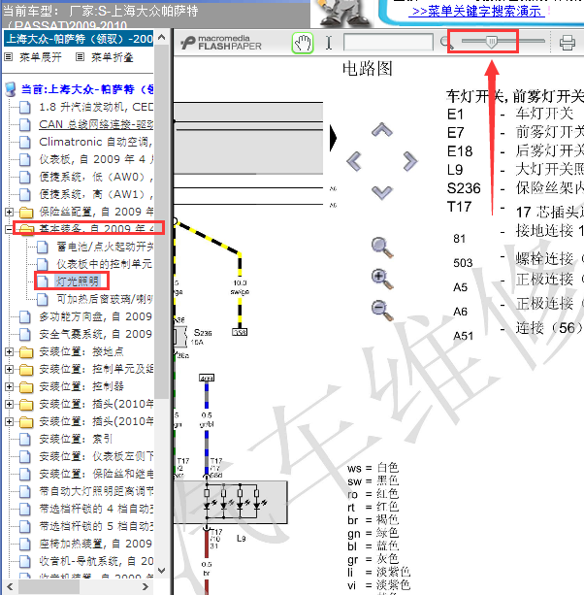Viewport: 584px width, 595px height.
Task: Expand the 安装位置：接地点 folder
Action: pyautogui.click(x=9, y=351)
